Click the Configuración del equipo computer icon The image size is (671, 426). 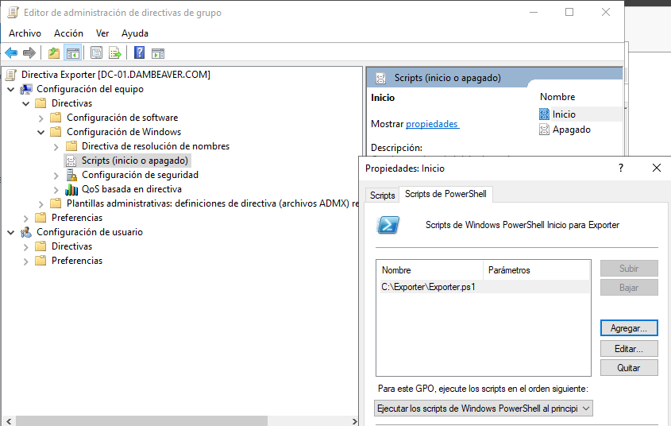click(x=26, y=89)
